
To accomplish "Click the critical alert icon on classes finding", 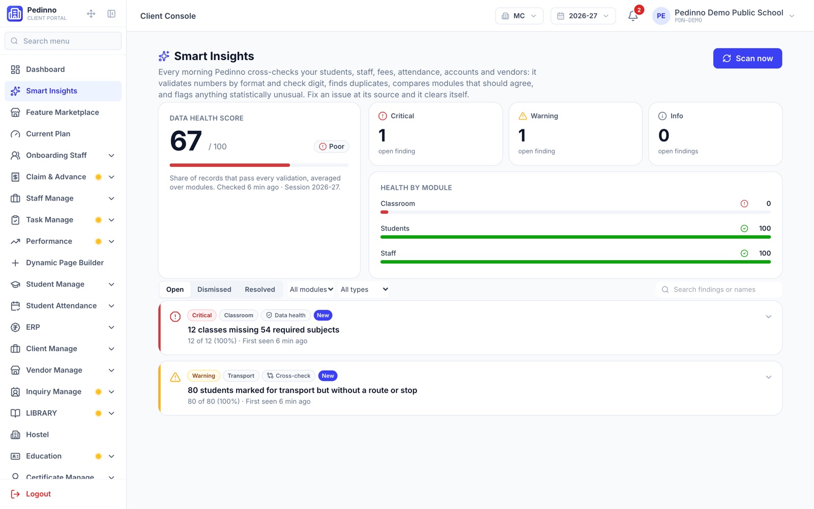I will pos(175,317).
